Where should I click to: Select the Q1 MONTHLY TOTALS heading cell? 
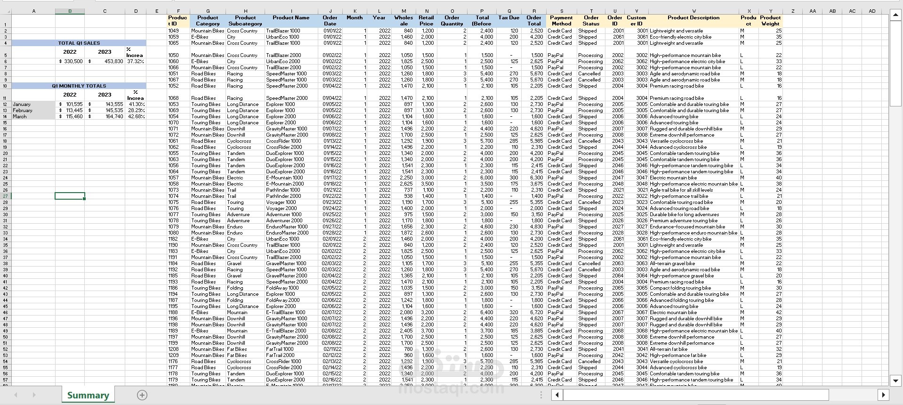coord(79,86)
